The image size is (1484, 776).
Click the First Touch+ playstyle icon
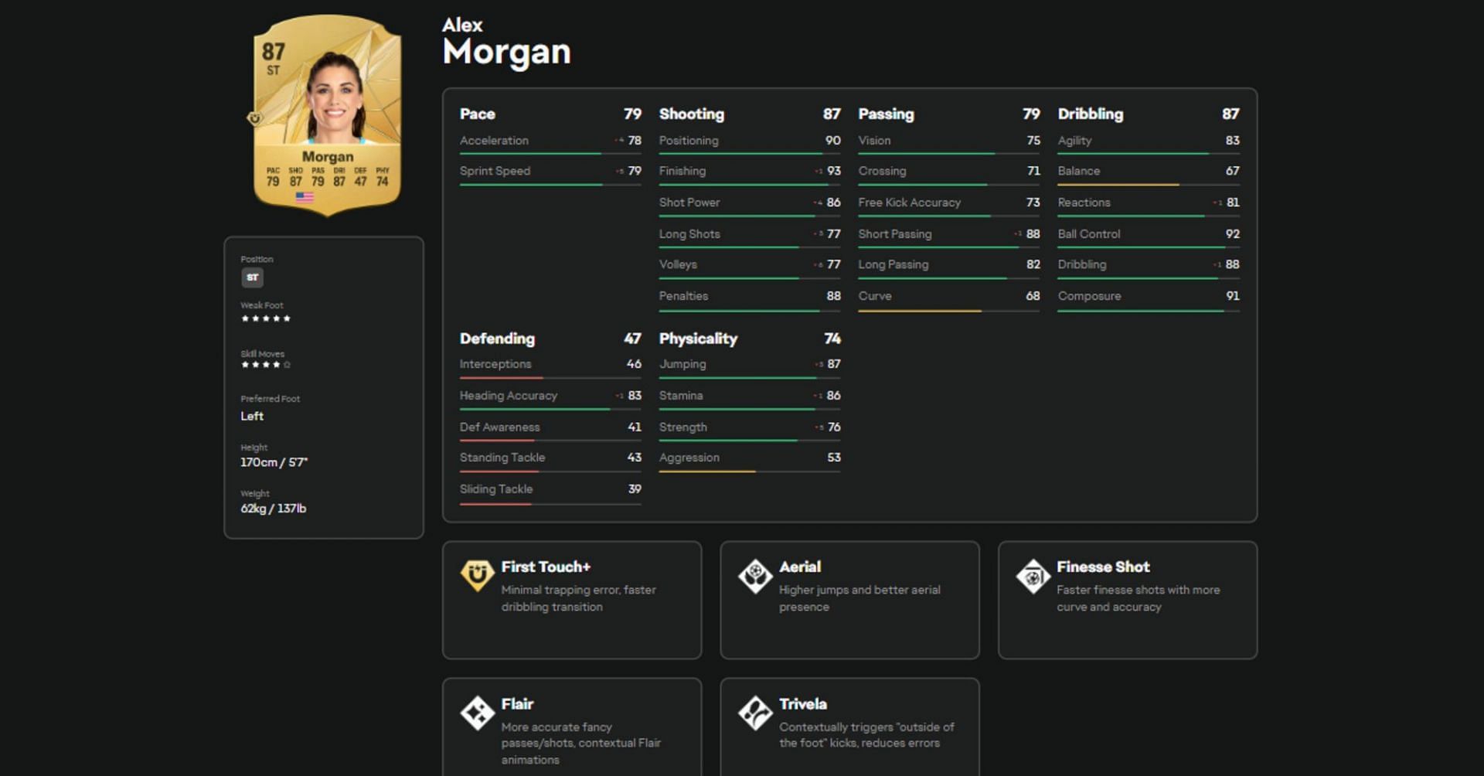pos(477,575)
